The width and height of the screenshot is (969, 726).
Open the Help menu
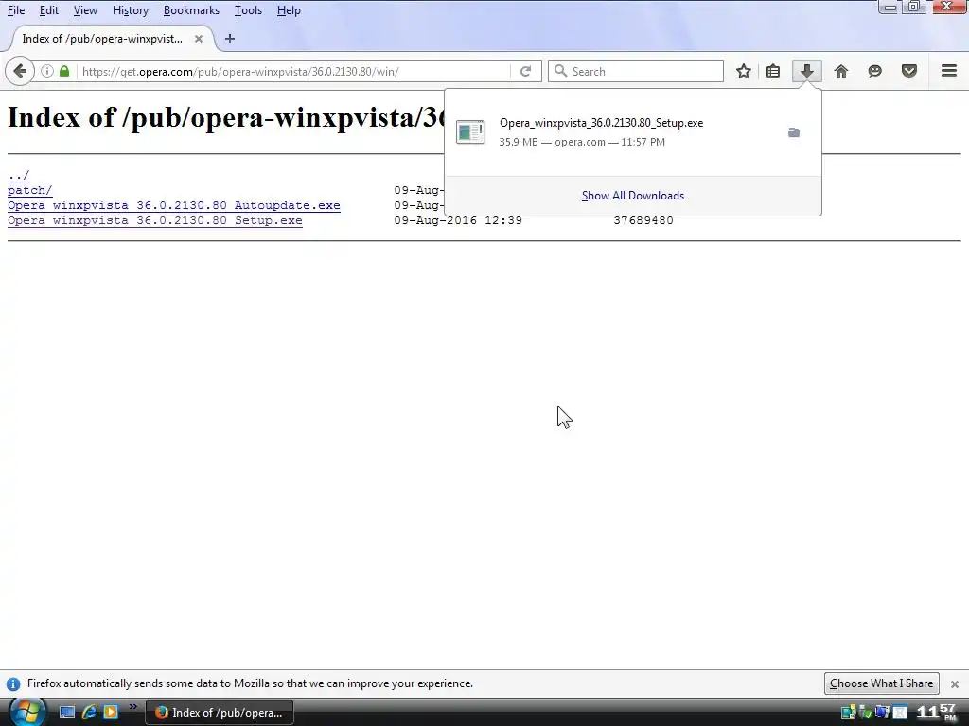(289, 10)
